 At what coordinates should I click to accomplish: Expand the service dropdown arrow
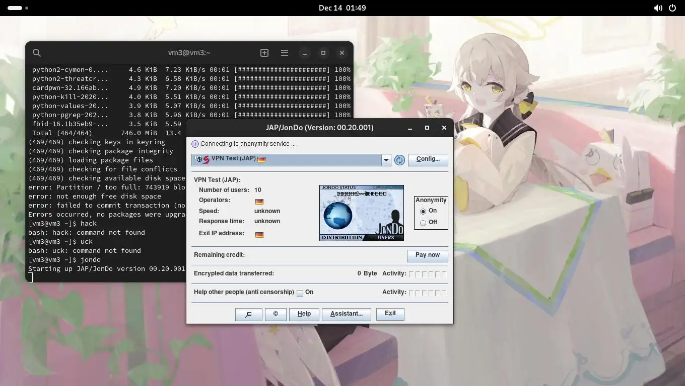point(386,160)
